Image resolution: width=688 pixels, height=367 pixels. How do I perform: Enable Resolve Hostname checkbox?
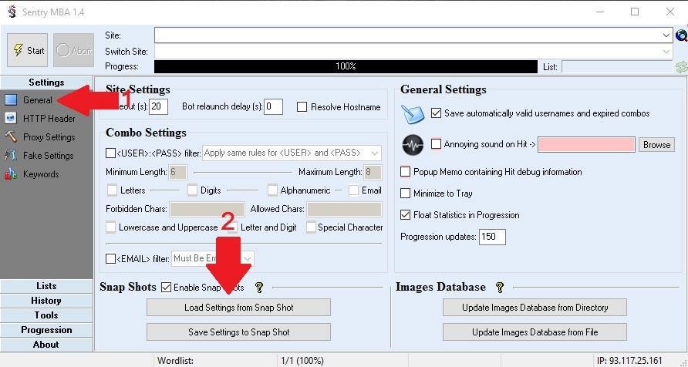[302, 107]
